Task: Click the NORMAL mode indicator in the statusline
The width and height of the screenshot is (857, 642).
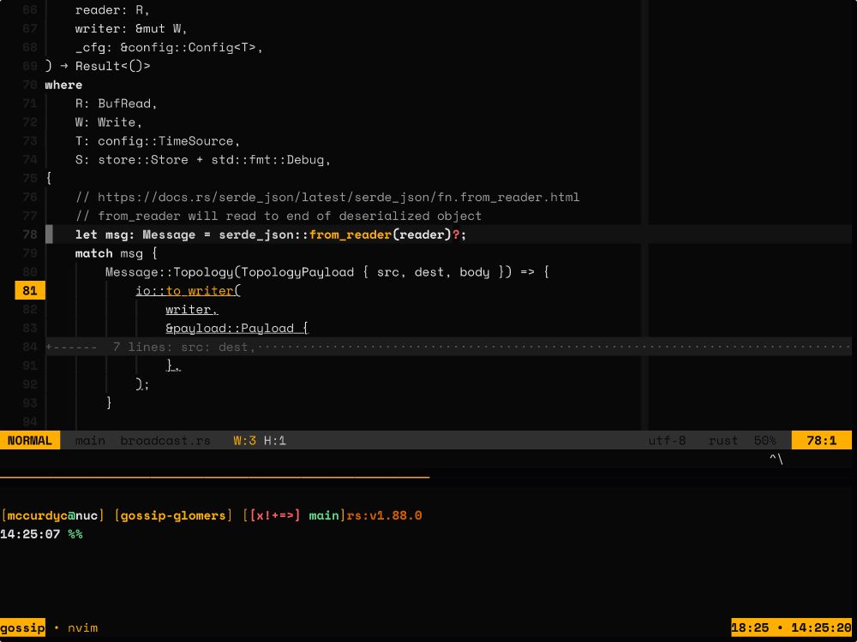Action: (x=30, y=441)
